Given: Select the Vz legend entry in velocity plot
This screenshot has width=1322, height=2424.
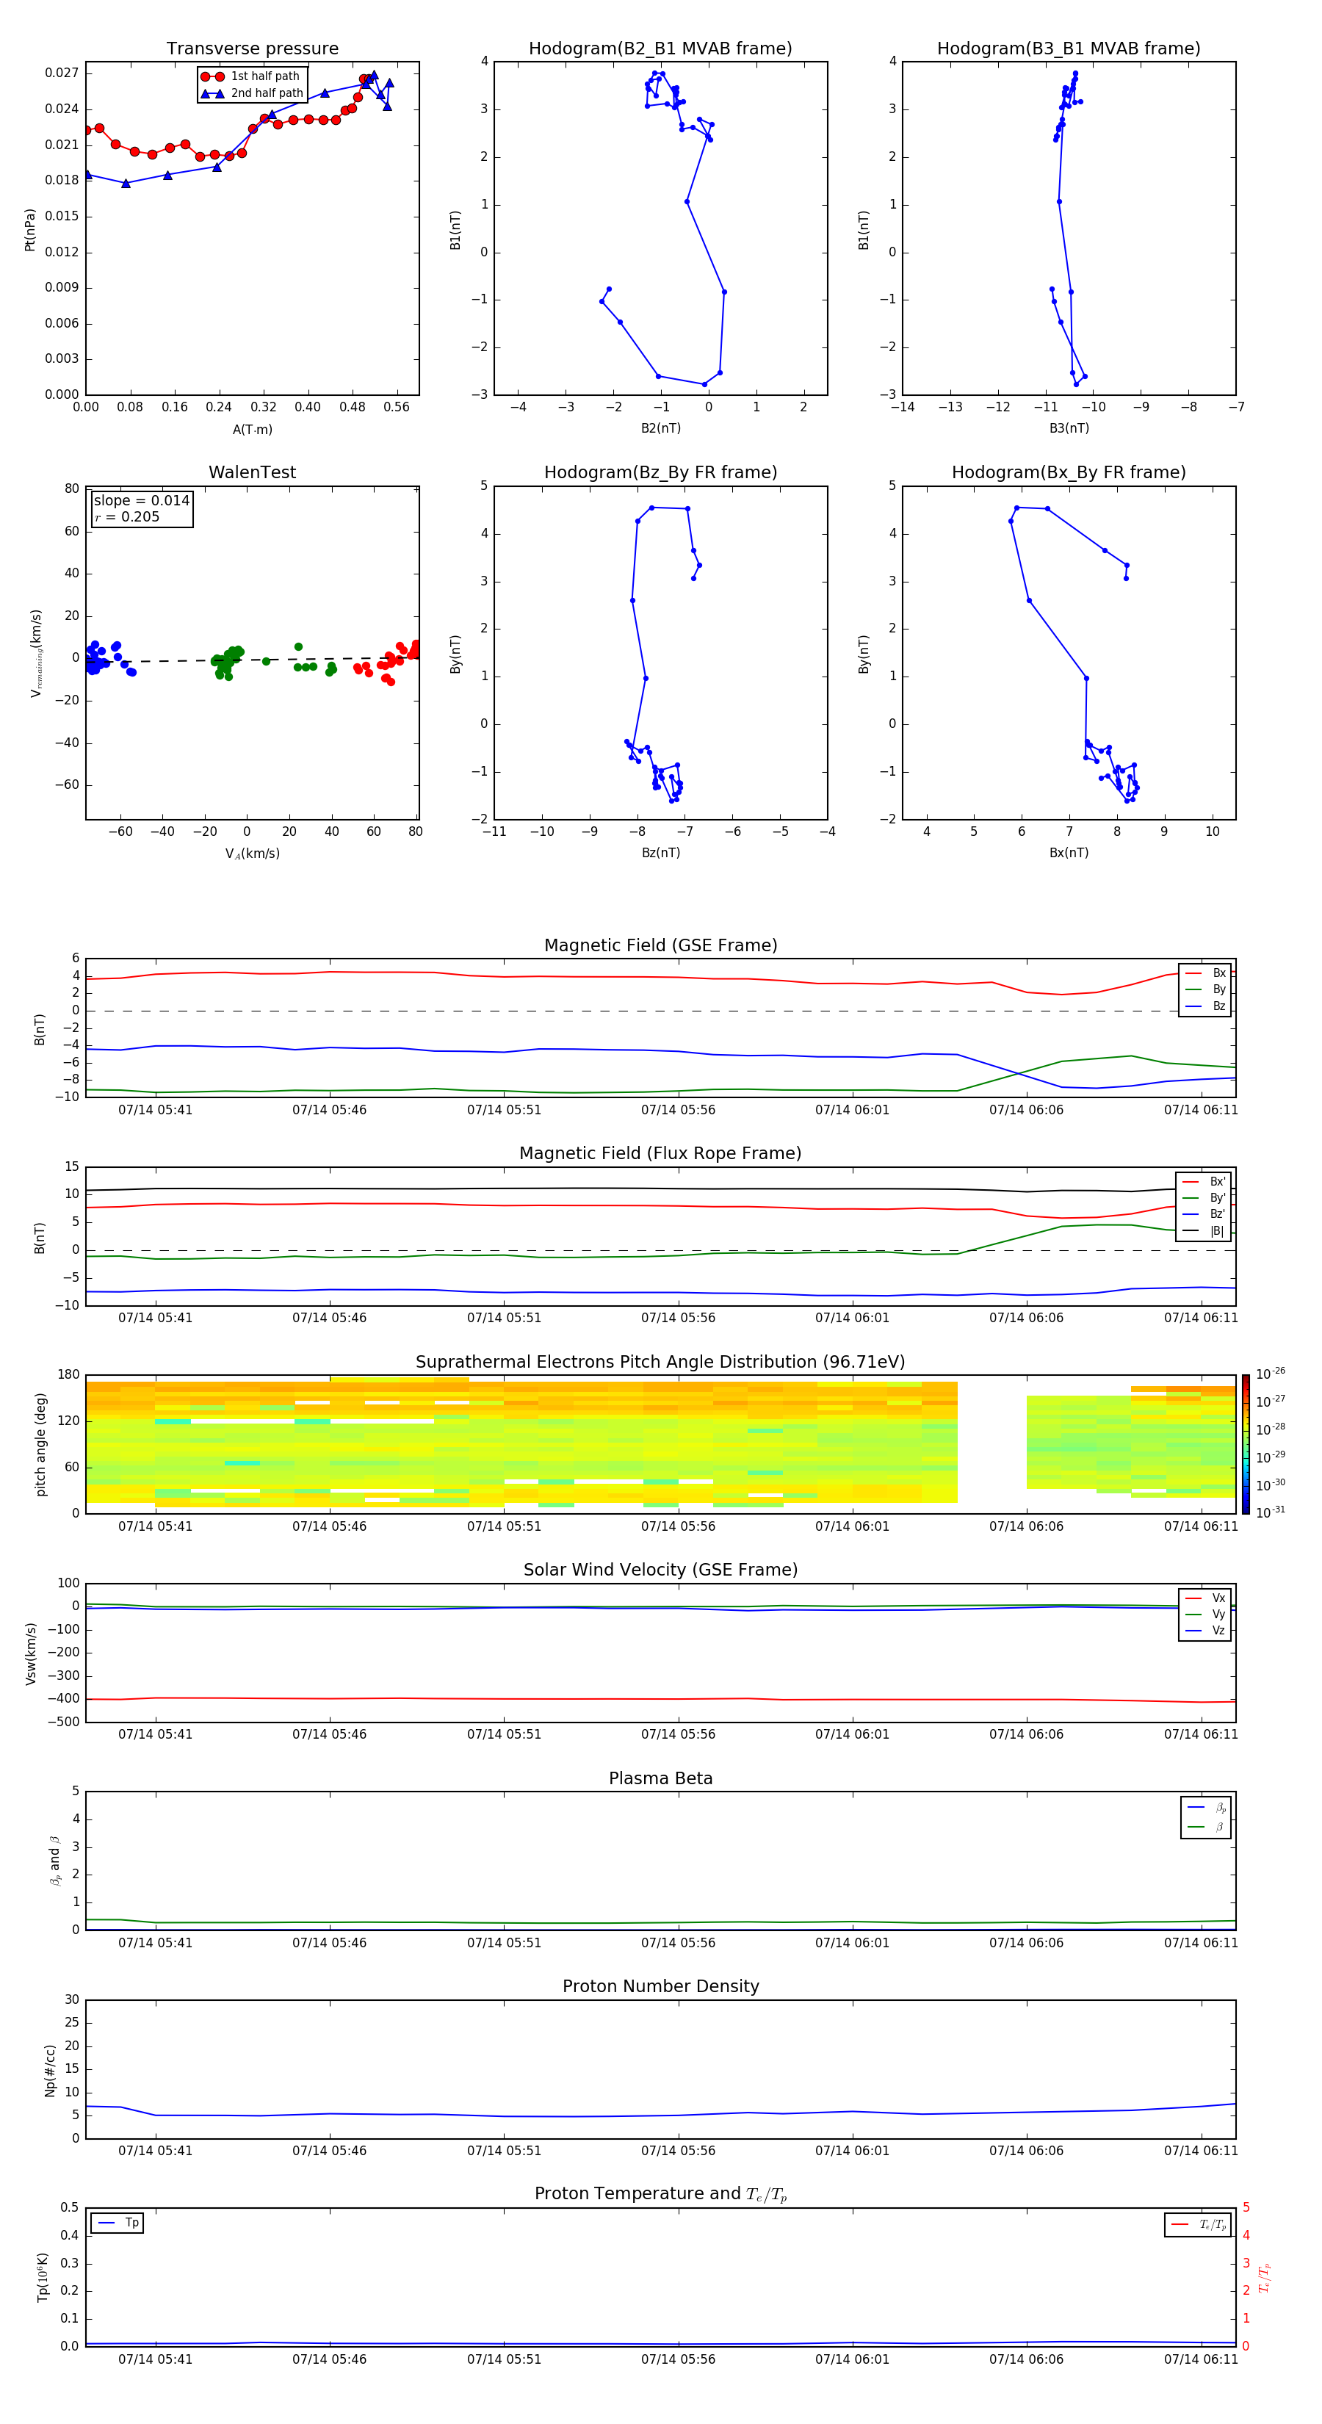Looking at the screenshot, I should [x=1205, y=1631].
